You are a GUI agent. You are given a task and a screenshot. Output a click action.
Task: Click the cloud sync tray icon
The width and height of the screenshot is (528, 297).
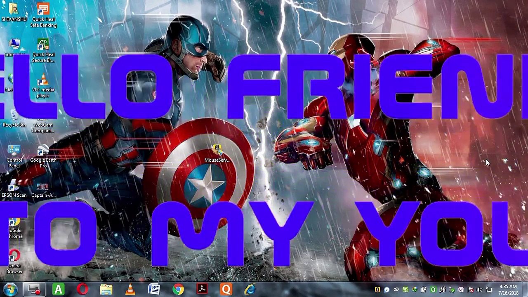(x=396, y=290)
